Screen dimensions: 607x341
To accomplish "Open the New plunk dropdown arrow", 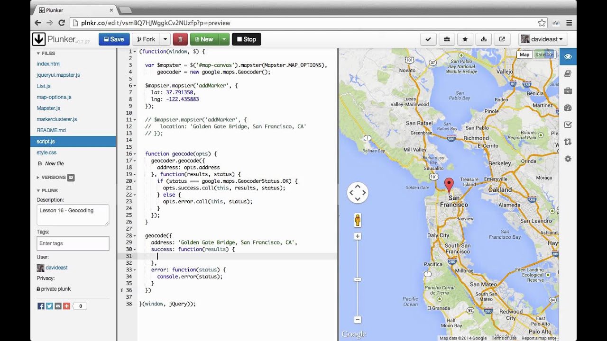I will [224, 39].
